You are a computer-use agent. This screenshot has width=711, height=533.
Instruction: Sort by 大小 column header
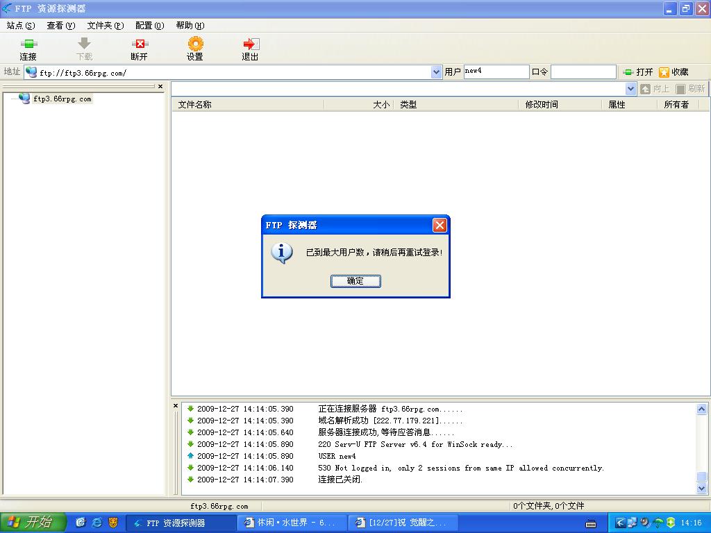coord(359,105)
